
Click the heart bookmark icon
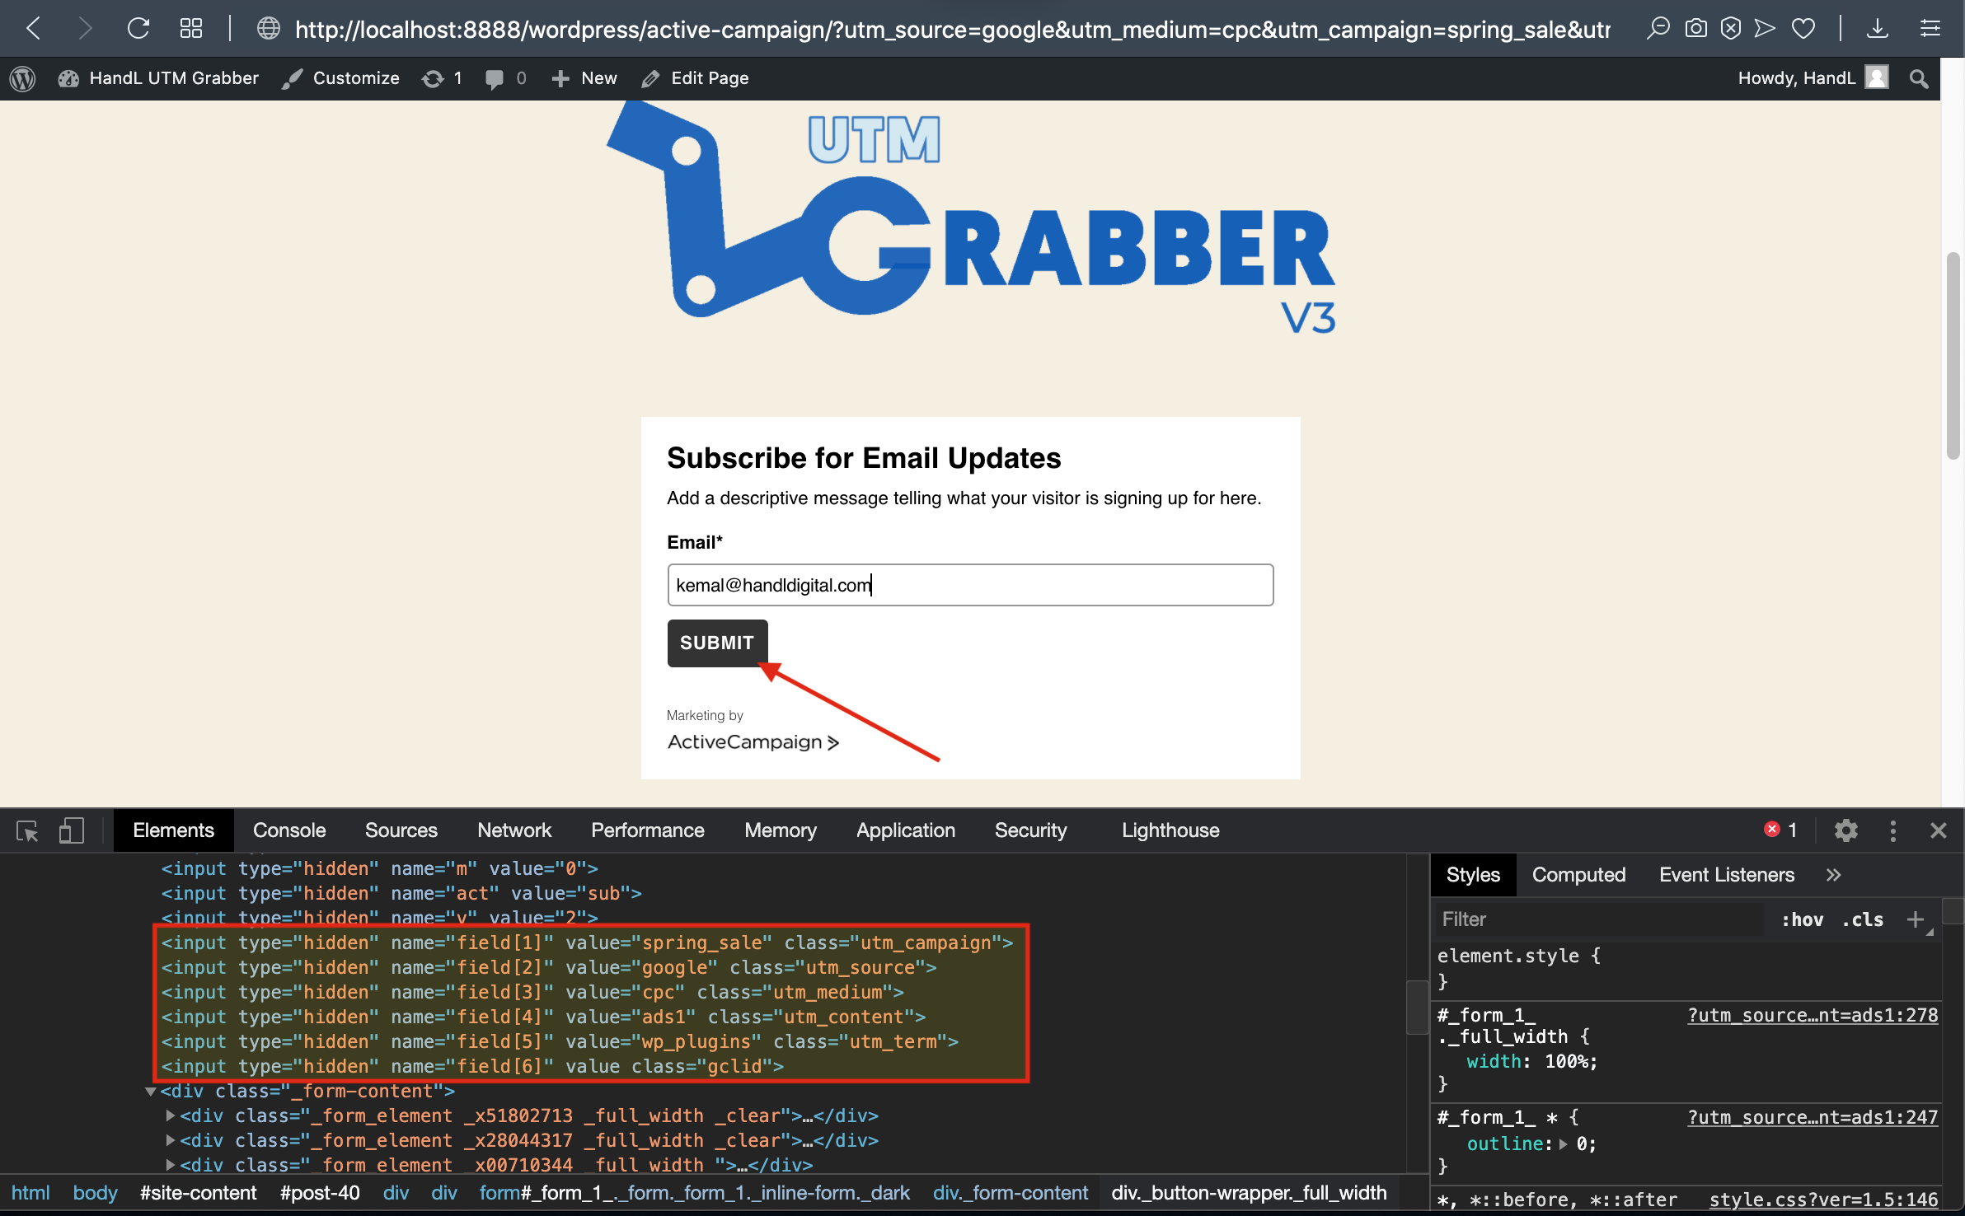pos(1803,29)
